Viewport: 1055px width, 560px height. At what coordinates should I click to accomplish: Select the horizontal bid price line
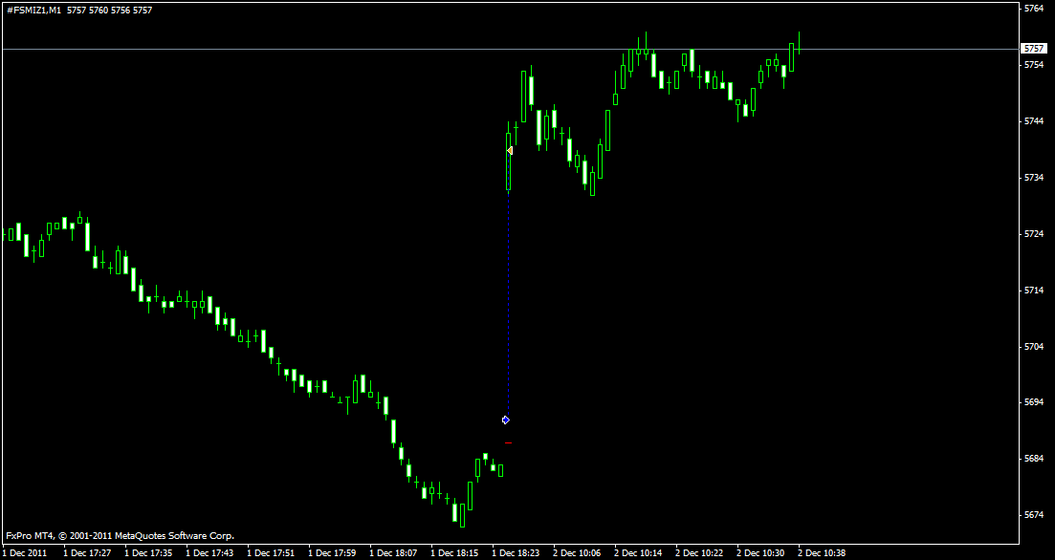[512, 49]
